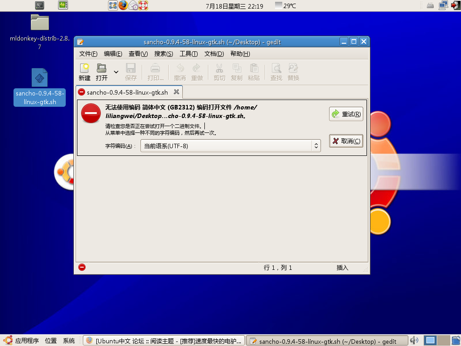The image size is (461, 346).
Task: Open the system monitor applet in the top panel
Action: [x=63, y=5]
